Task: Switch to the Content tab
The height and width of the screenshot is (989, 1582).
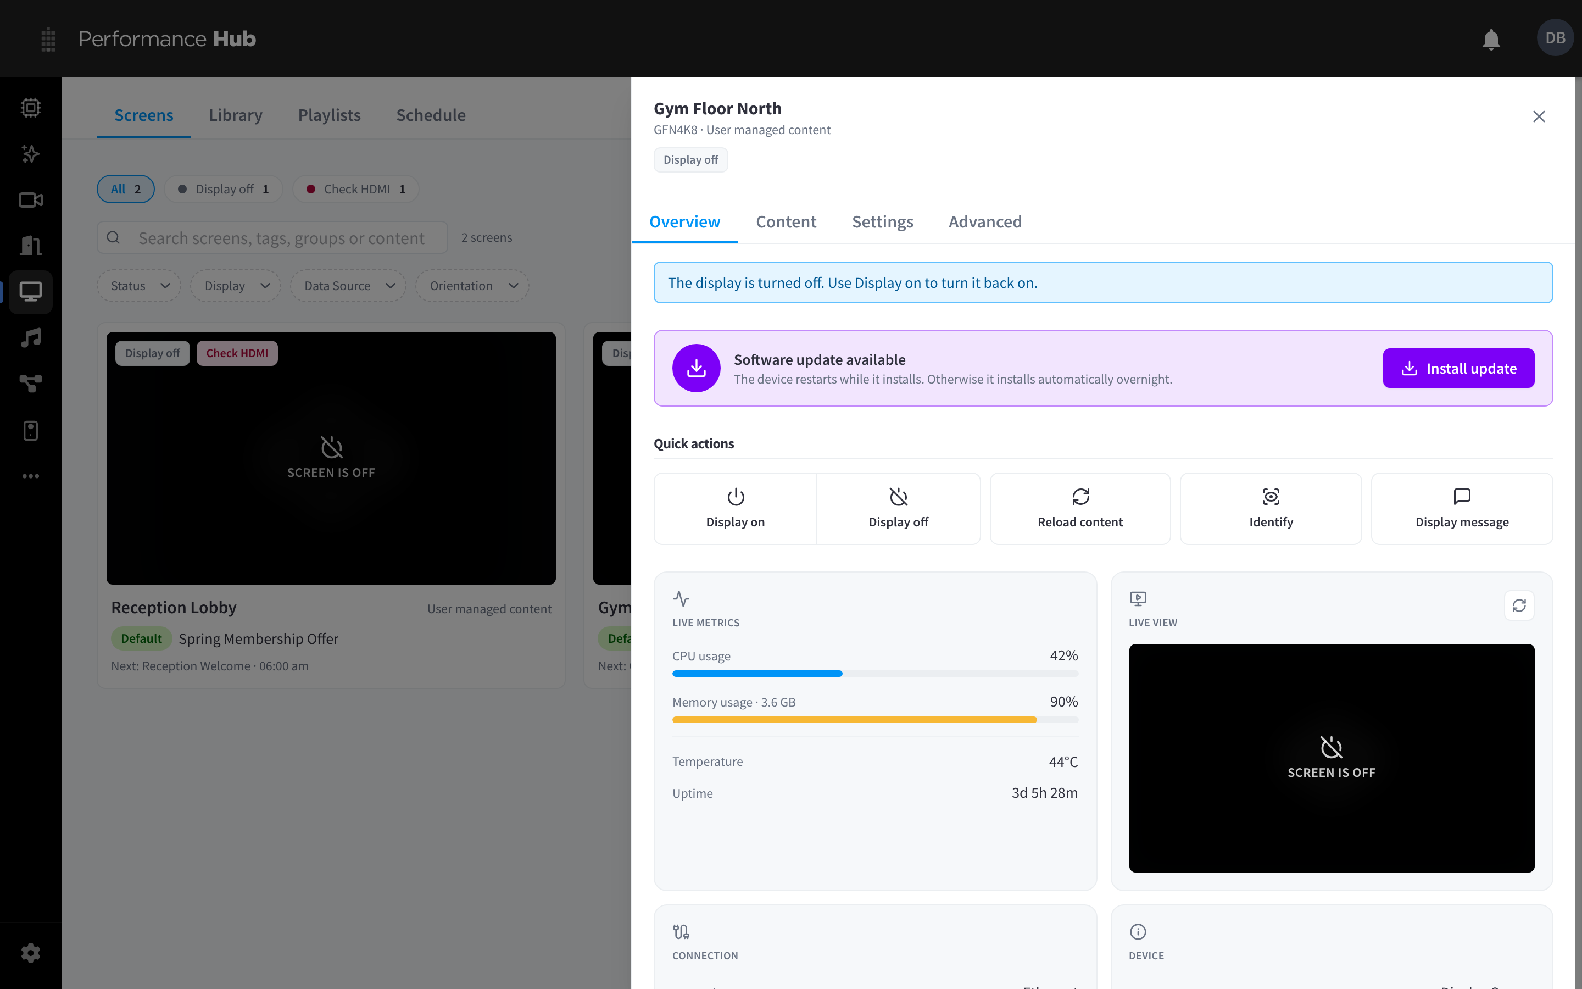Action: pos(786,222)
